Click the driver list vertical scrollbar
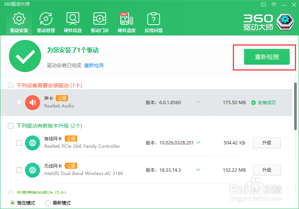The image size is (299, 209). (x=295, y=106)
